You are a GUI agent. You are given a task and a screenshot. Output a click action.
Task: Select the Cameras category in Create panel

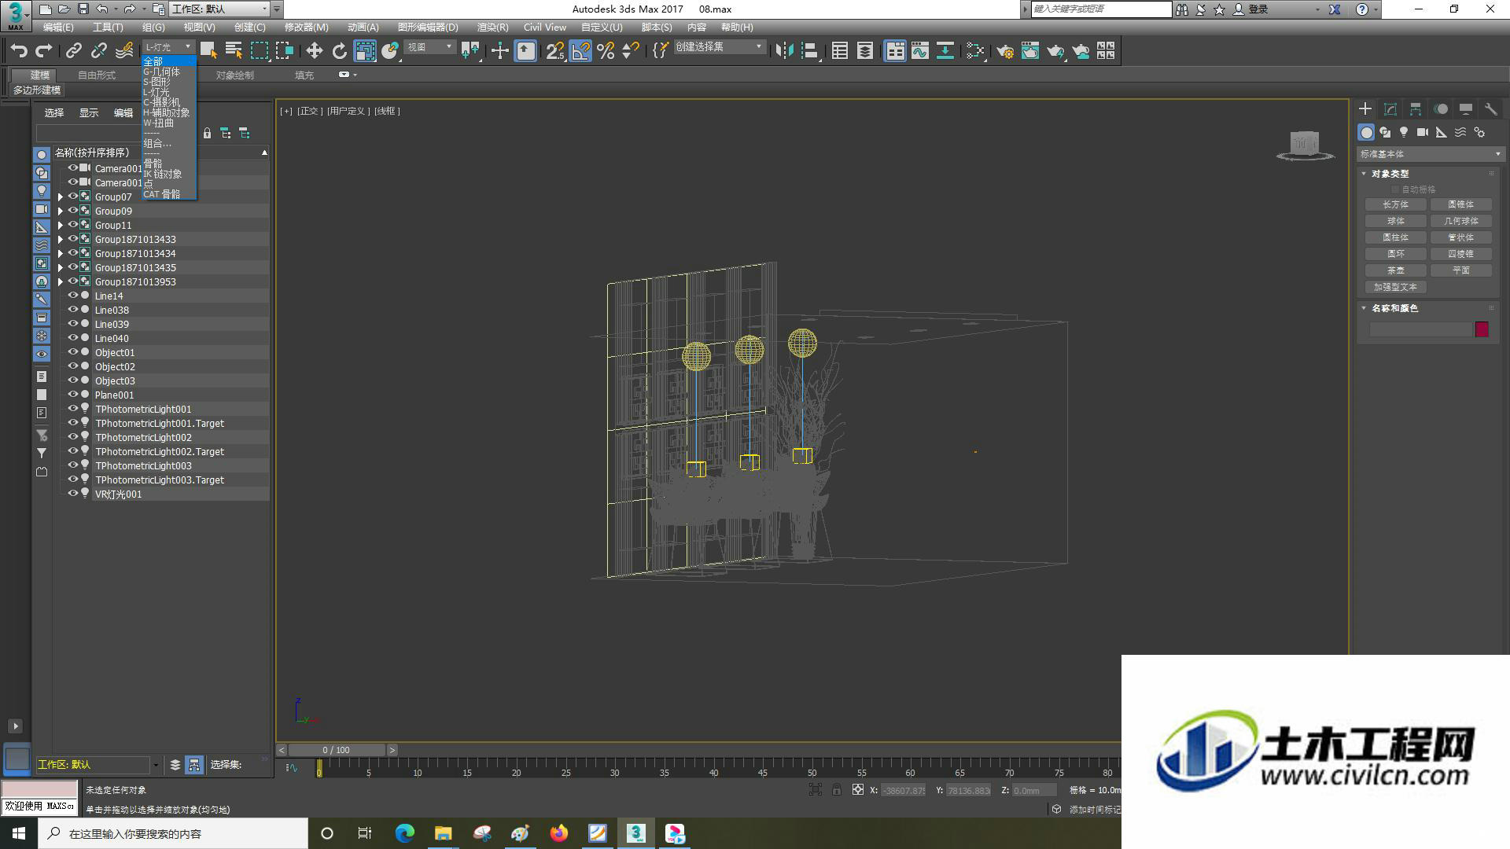coord(1423,132)
